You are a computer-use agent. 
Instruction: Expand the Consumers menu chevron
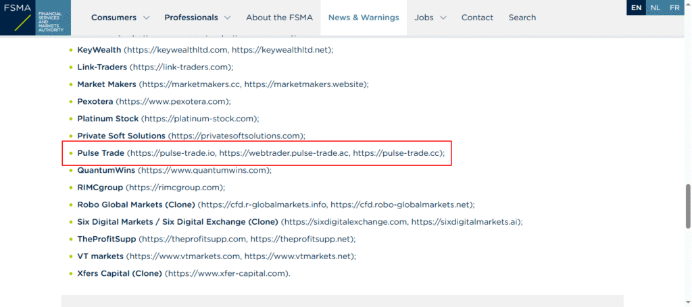coord(147,18)
